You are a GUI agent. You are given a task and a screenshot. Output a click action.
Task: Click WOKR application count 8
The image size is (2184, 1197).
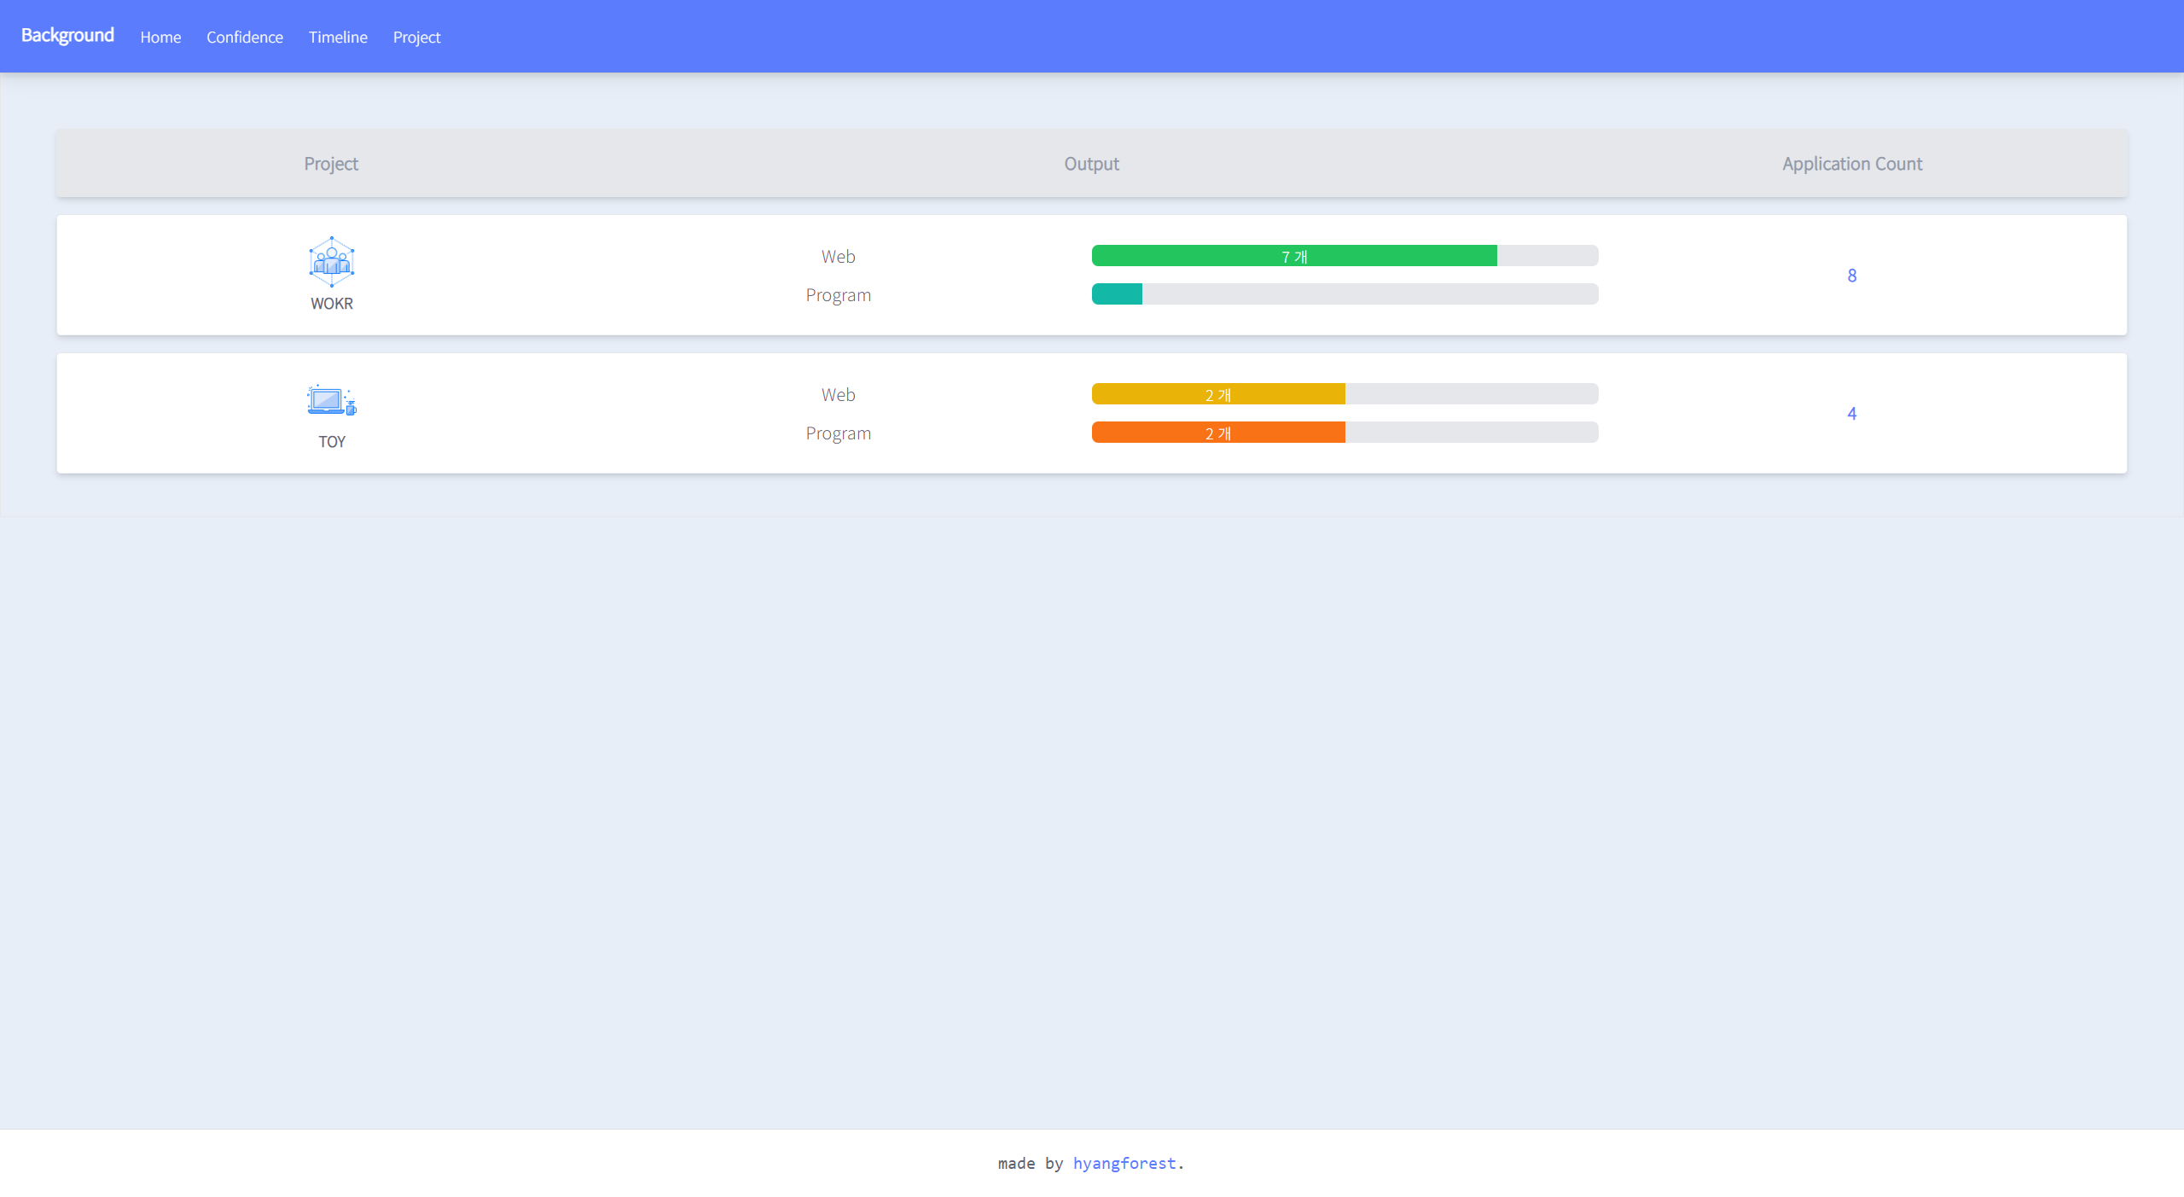click(1851, 276)
